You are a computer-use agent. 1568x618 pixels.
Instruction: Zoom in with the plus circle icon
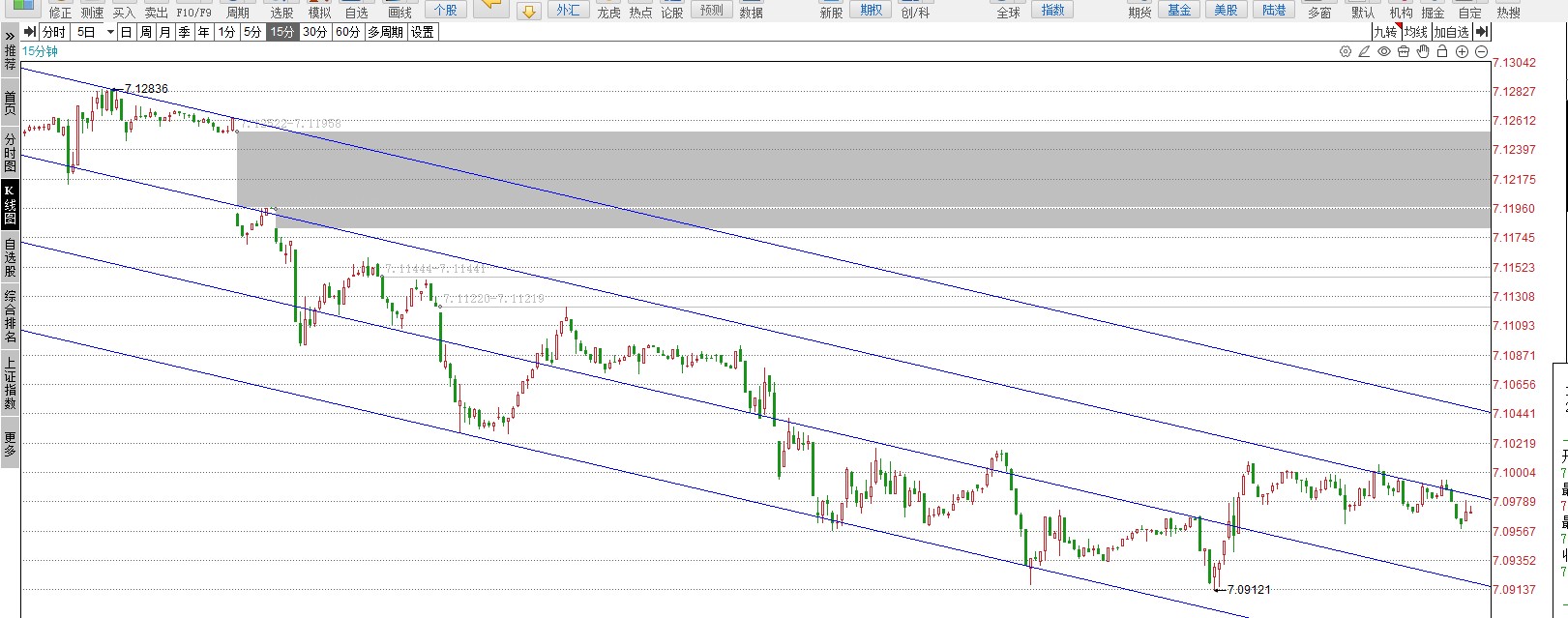1462,52
